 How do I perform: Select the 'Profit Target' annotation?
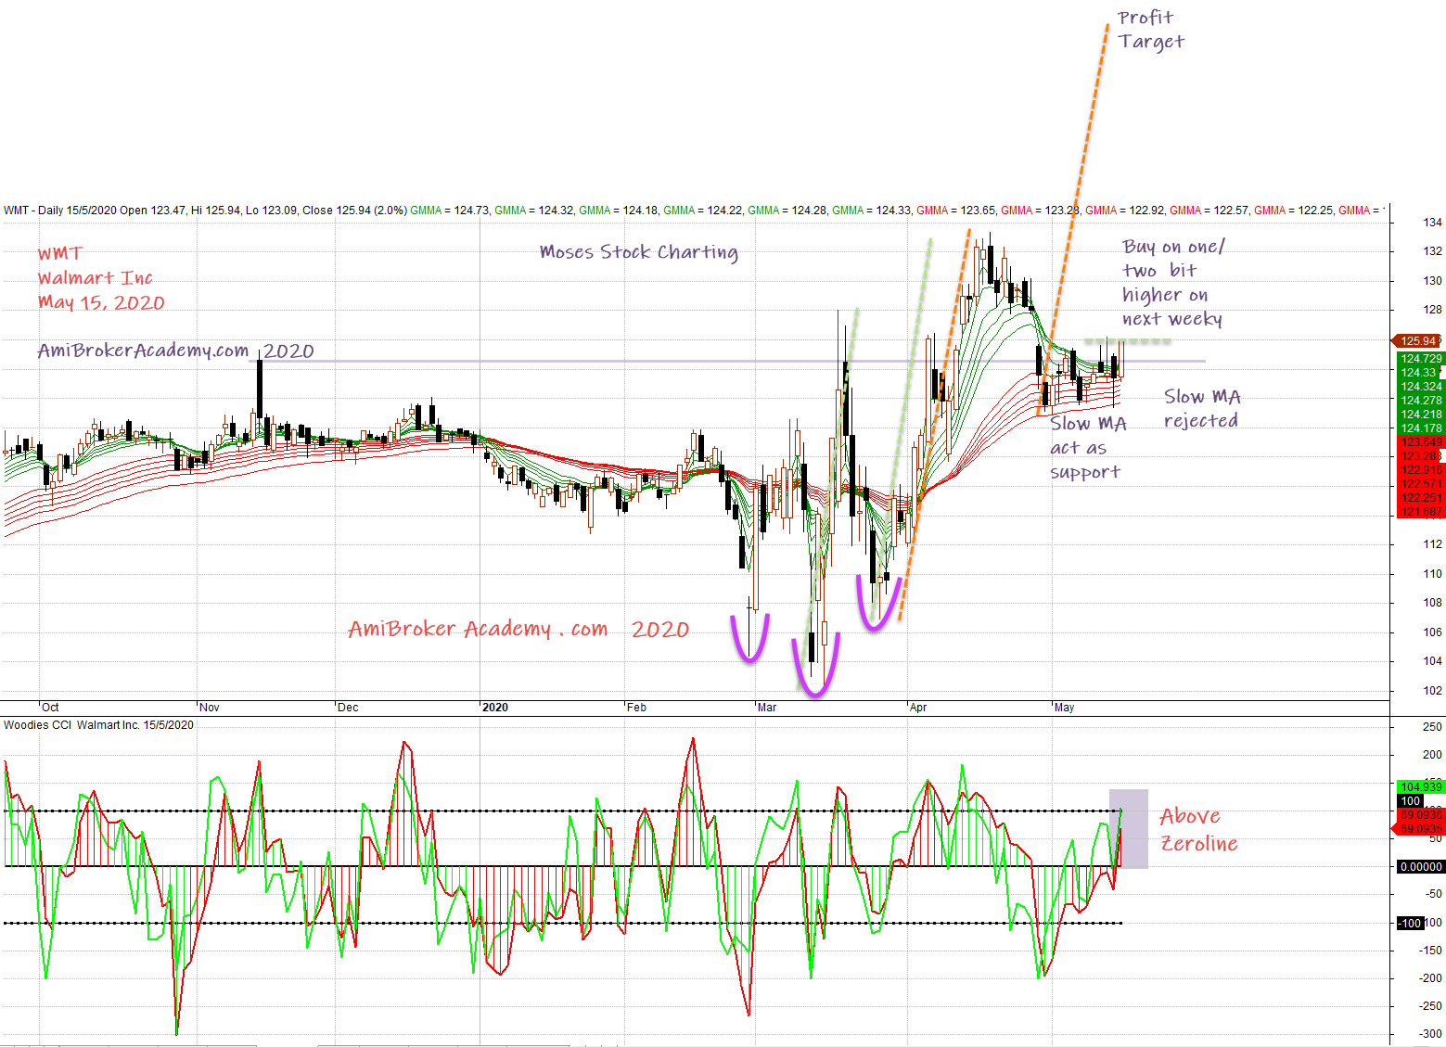click(x=1150, y=30)
